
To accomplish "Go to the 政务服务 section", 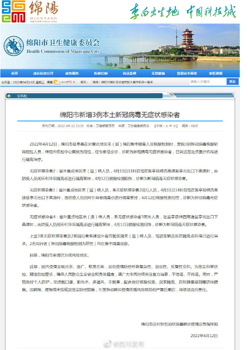I will (72, 73).
